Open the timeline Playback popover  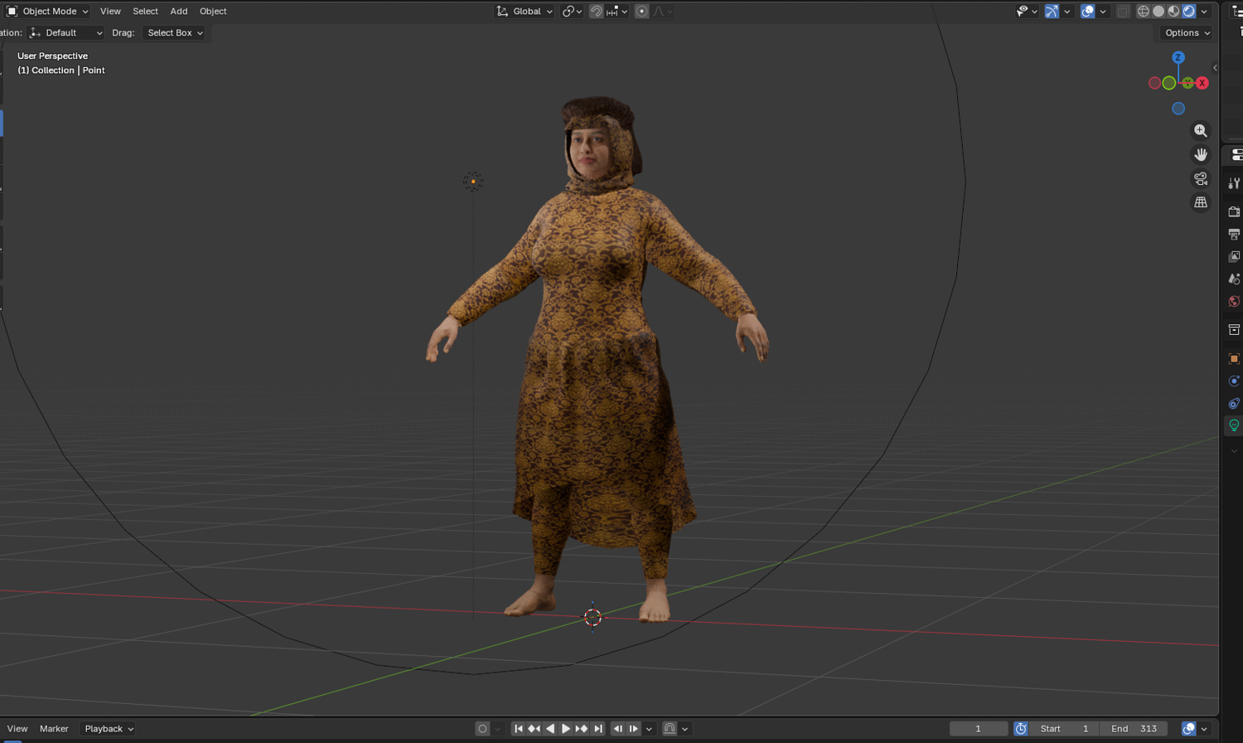109,728
